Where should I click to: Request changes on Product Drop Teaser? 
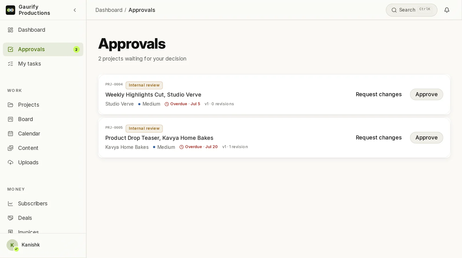pyautogui.click(x=379, y=138)
